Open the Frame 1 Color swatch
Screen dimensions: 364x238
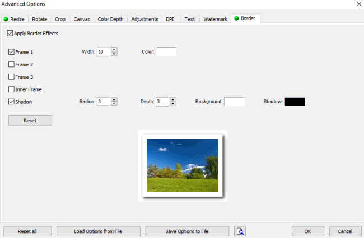[x=166, y=52]
